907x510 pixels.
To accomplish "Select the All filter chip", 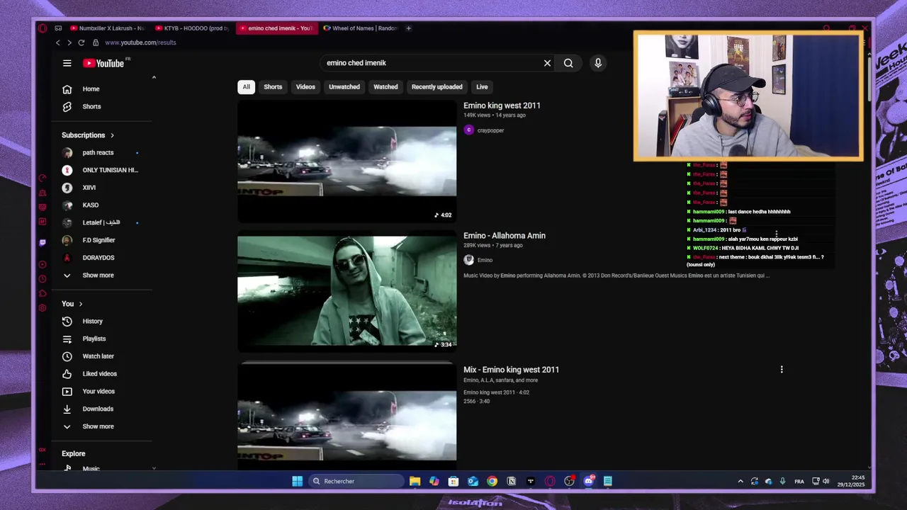I will tap(246, 86).
